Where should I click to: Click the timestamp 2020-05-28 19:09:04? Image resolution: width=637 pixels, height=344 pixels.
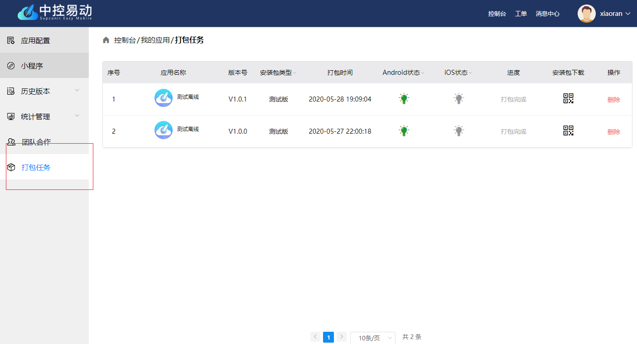tap(340, 99)
